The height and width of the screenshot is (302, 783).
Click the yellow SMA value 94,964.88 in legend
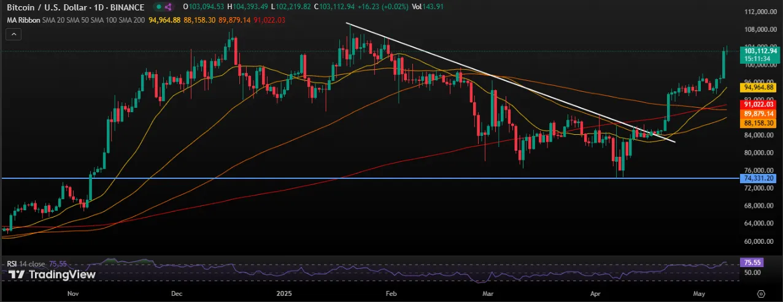pyautogui.click(x=164, y=20)
